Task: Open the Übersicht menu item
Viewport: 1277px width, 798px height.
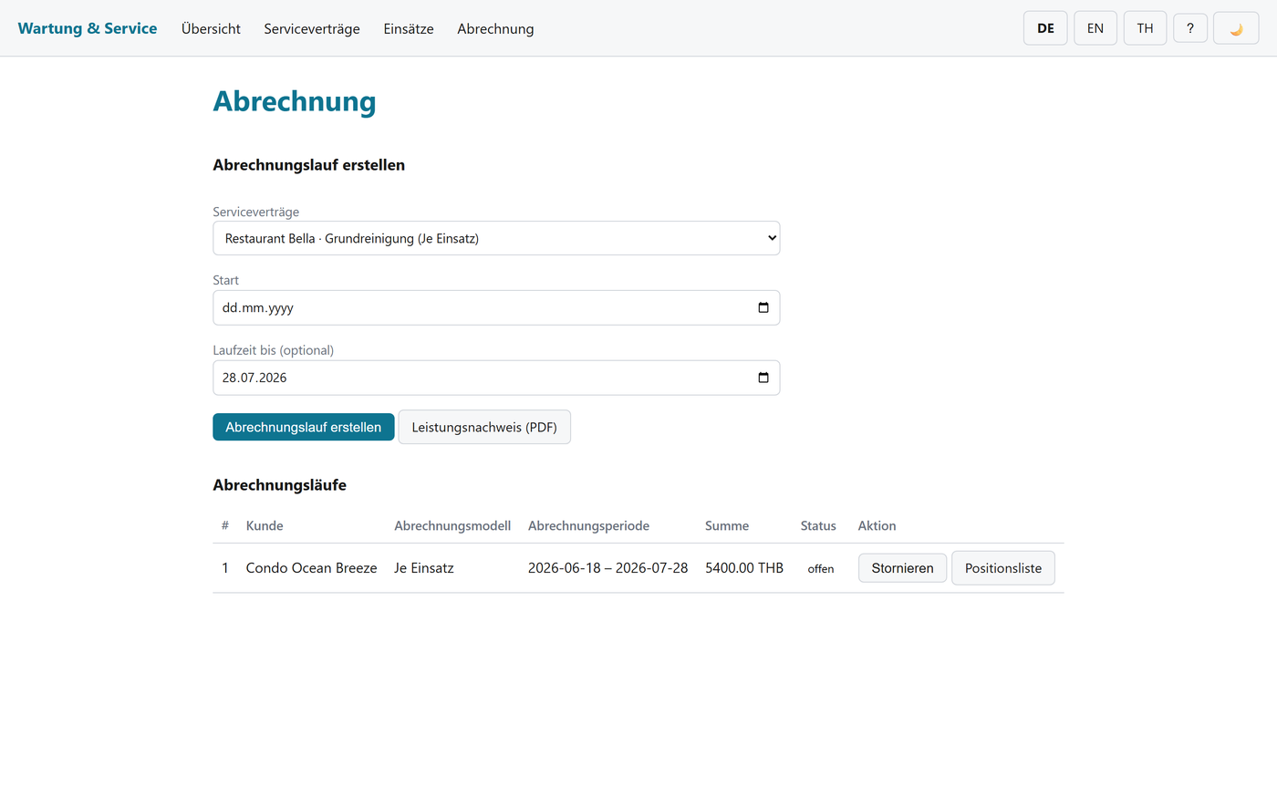Action: coord(211,28)
